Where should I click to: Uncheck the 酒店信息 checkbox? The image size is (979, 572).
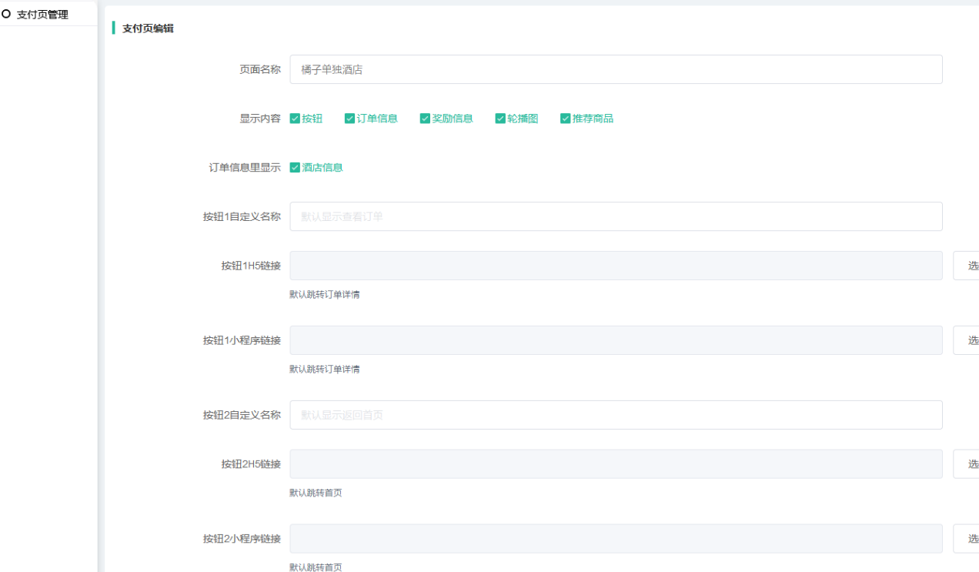(295, 168)
